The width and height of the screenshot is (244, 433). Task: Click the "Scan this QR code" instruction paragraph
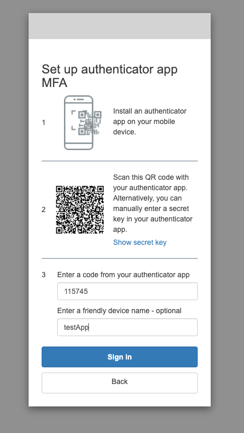click(153, 203)
